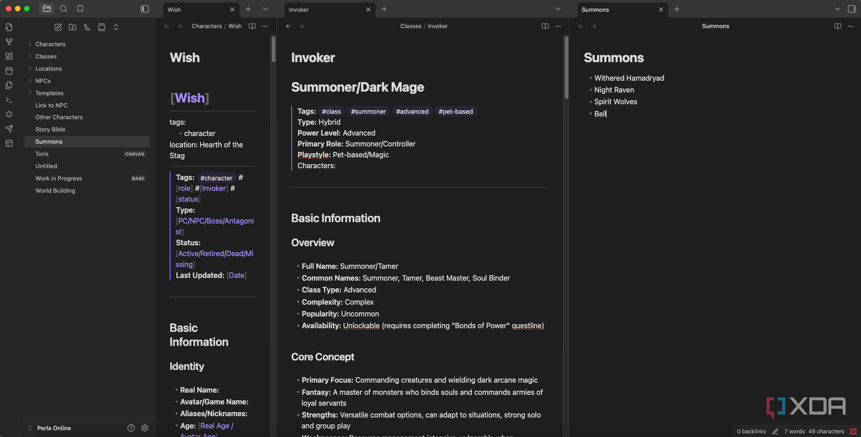Select the Invoker tab
The image size is (861, 437).
pyautogui.click(x=322, y=10)
